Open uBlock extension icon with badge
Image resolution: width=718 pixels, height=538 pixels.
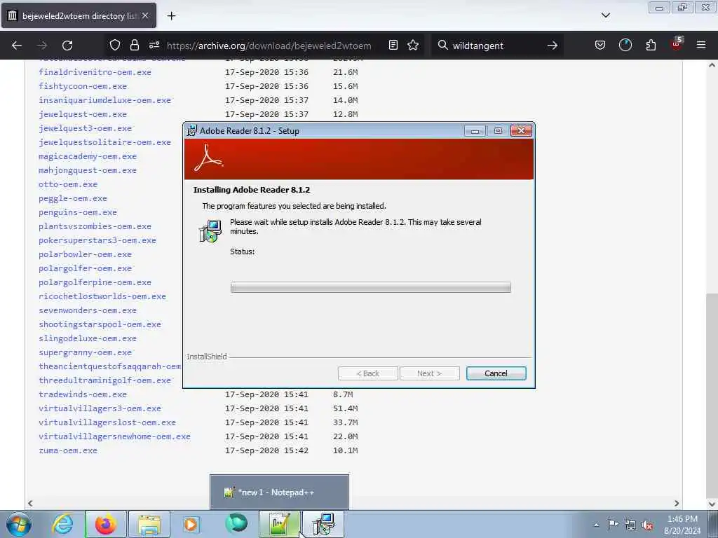[677, 44]
